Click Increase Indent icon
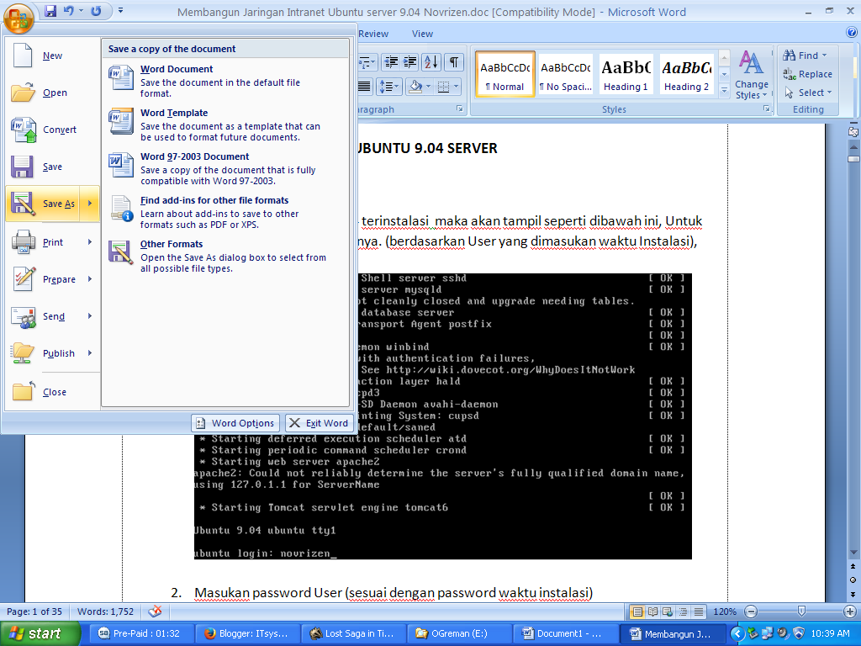861x646 pixels. point(409,62)
